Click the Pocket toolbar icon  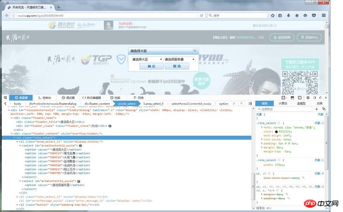tap(314, 15)
